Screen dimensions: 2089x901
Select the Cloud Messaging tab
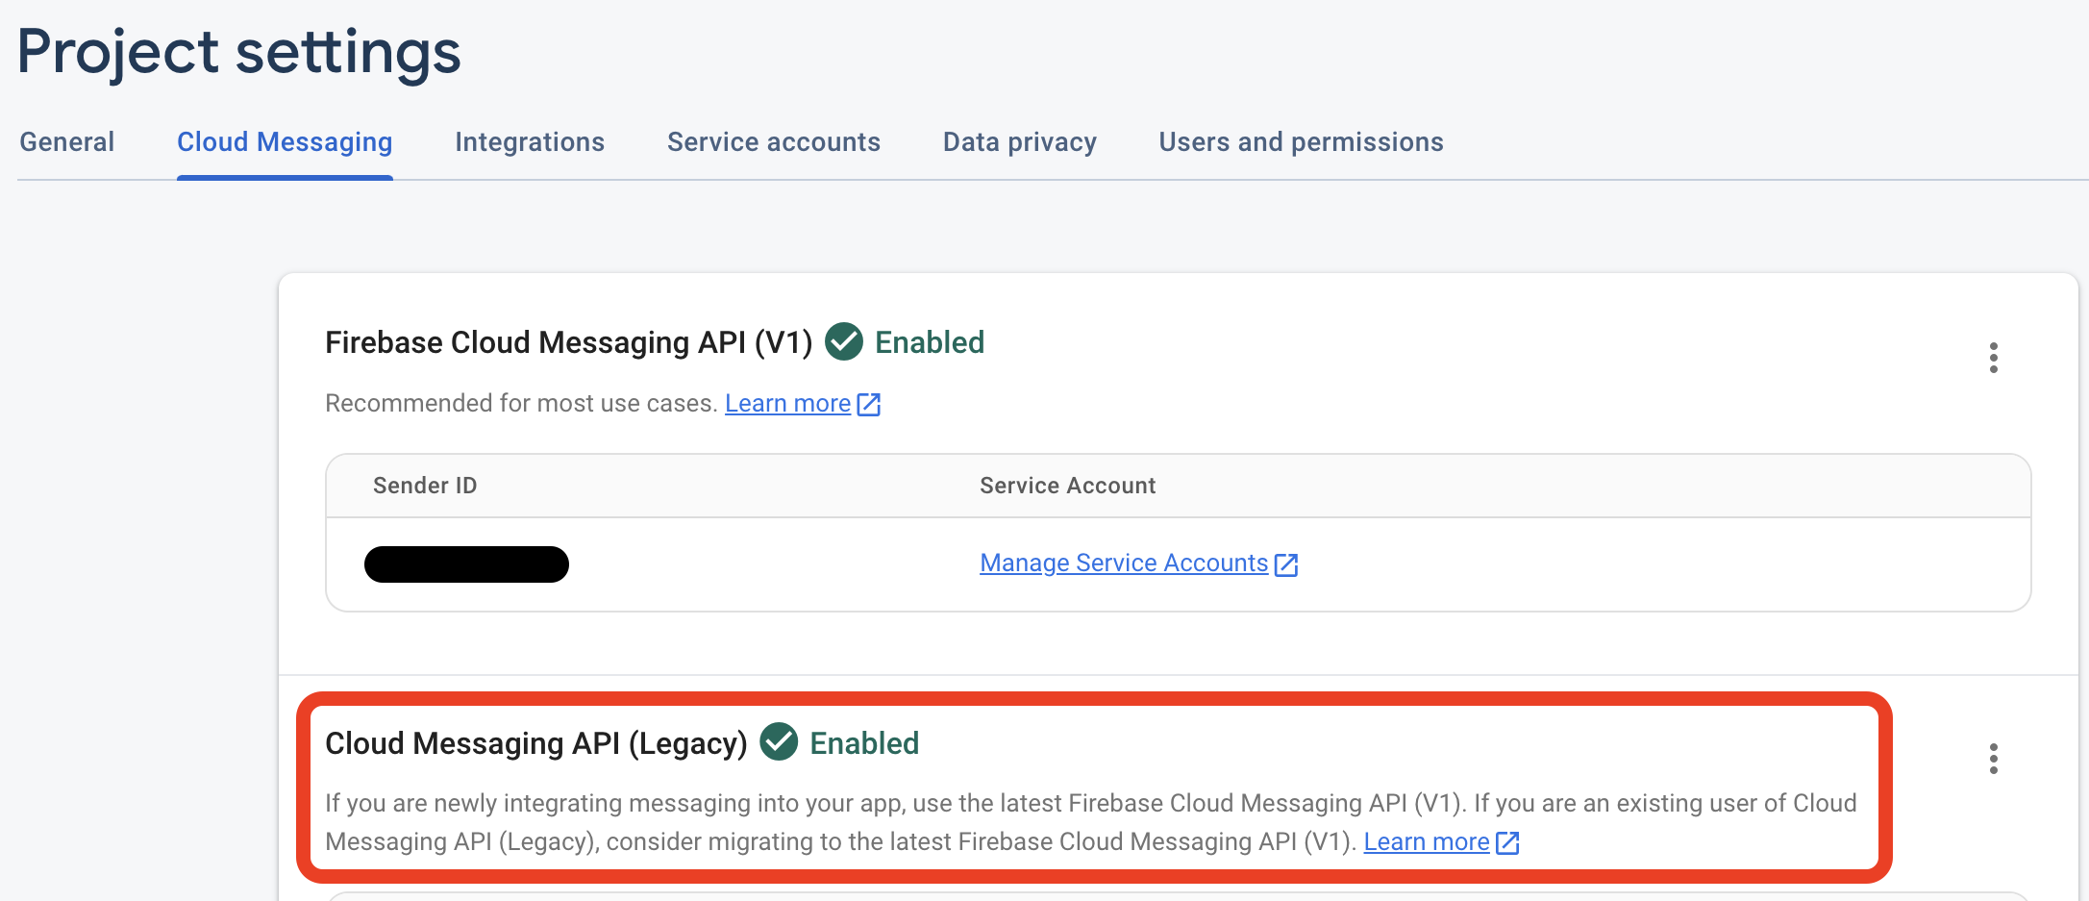285,141
